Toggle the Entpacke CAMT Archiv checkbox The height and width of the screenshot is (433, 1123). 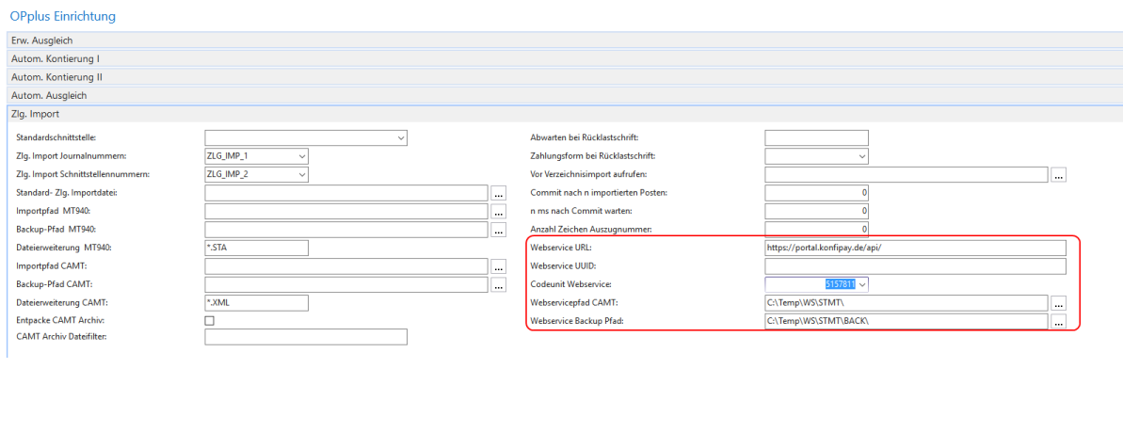(x=209, y=321)
